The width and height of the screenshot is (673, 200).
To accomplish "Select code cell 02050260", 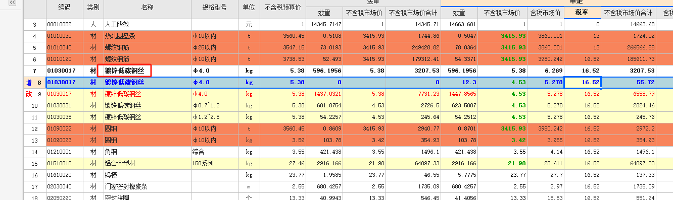I will click(65, 197).
